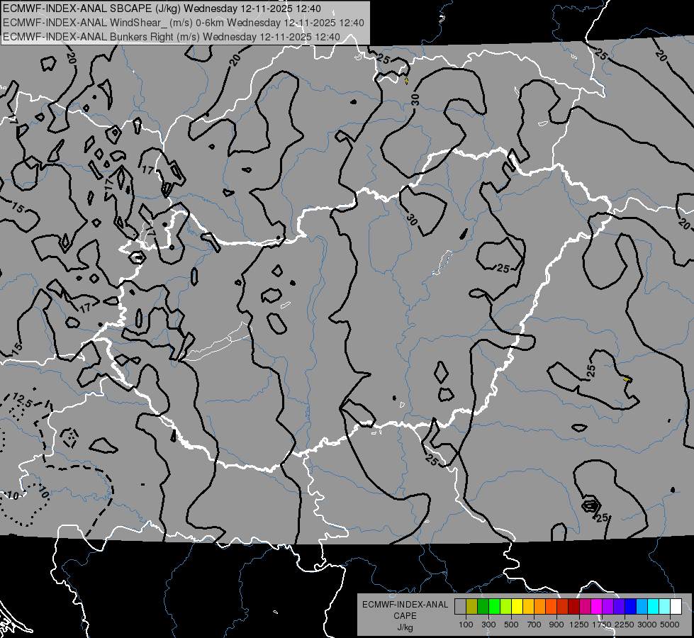Click the 900 value under the colorbar
Image resolution: width=694 pixels, height=638 pixels.
(x=556, y=625)
